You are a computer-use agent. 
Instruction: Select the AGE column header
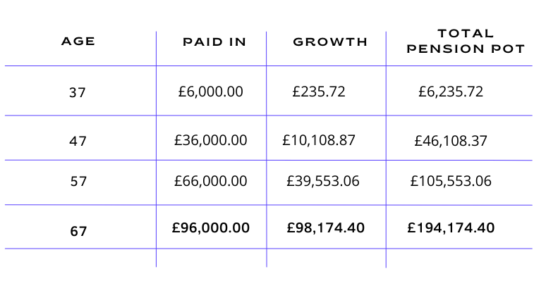pos(78,42)
